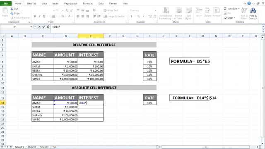
Task: Open Conditional Formatting menu
Action: tap(166, 14)
